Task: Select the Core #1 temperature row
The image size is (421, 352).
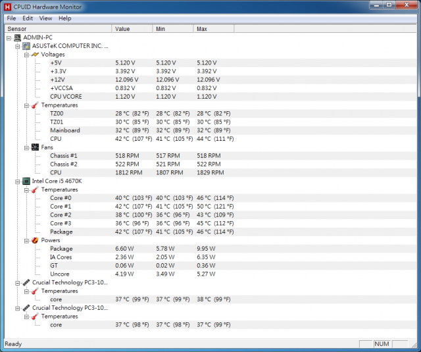Action: coord(233,207)
